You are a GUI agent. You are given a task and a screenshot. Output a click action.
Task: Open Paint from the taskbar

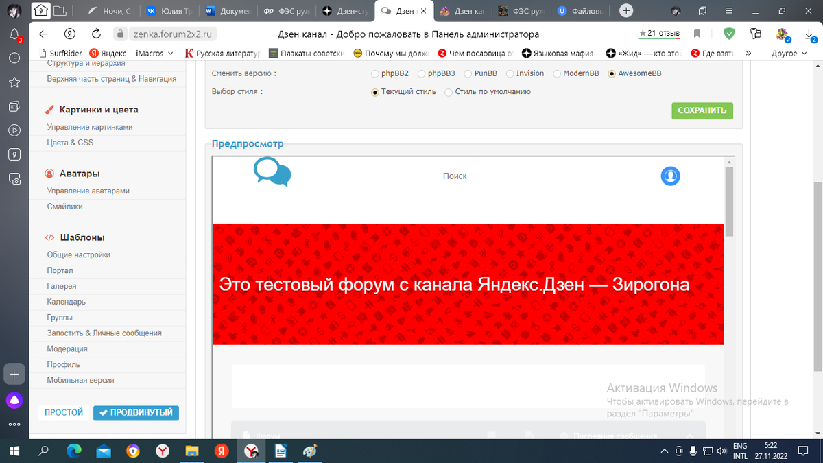[309, 451]
